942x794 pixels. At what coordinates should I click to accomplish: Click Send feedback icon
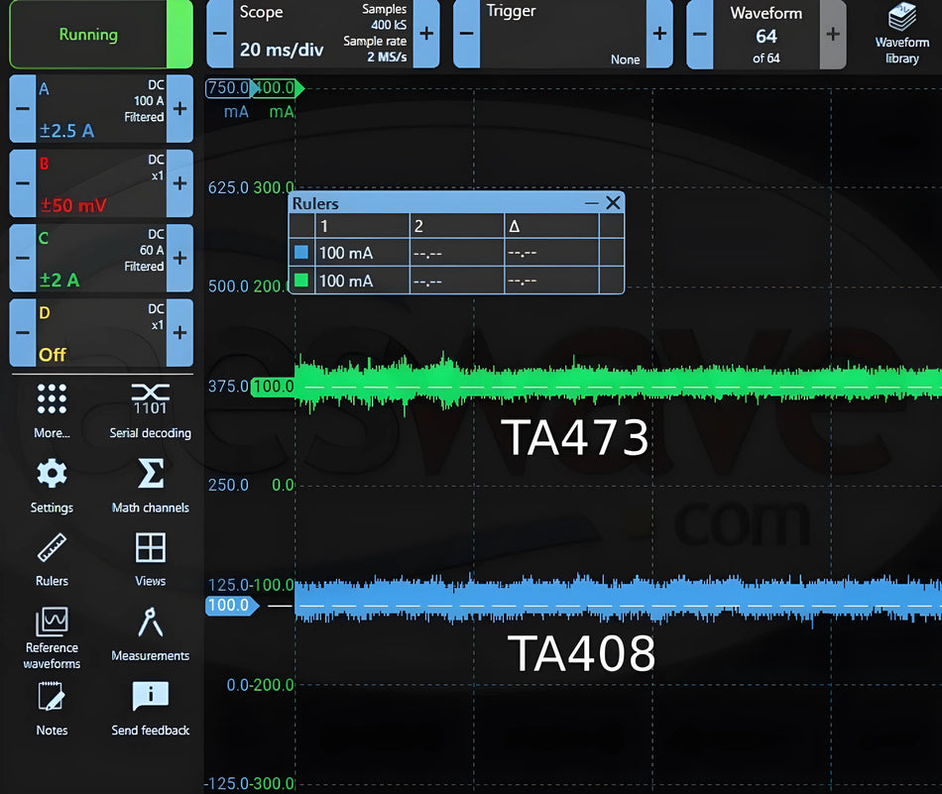tap(150, 709)
